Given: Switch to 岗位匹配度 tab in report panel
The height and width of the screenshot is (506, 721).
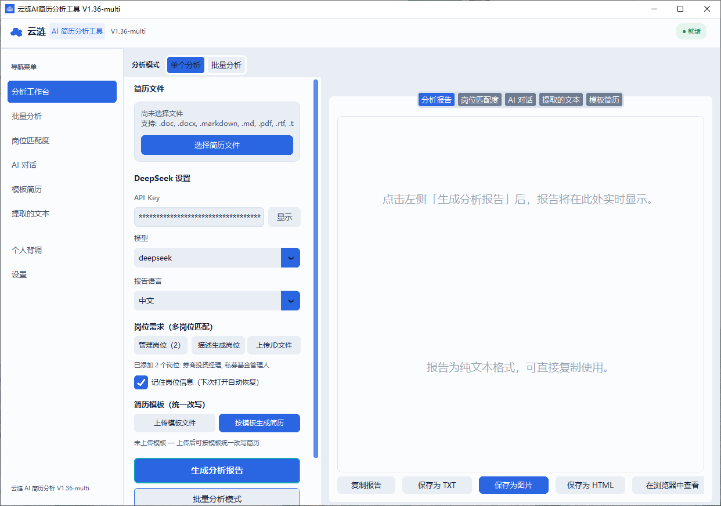Looking at the screenshot, I should tap(480, 100).
